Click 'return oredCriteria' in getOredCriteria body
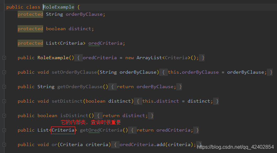The height and width of the screenshot is (153, 277). [163, 130]
